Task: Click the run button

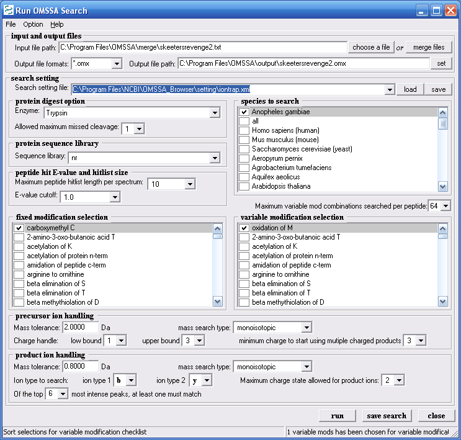Action: tap(338, 416)
